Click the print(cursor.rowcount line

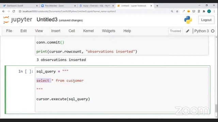tap(87, 52)
